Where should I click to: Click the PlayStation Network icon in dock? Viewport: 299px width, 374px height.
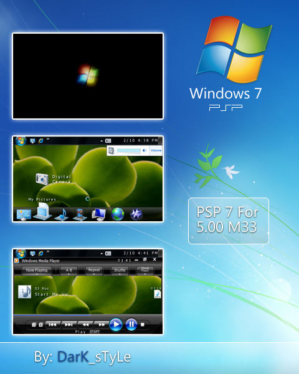(136, 214)
